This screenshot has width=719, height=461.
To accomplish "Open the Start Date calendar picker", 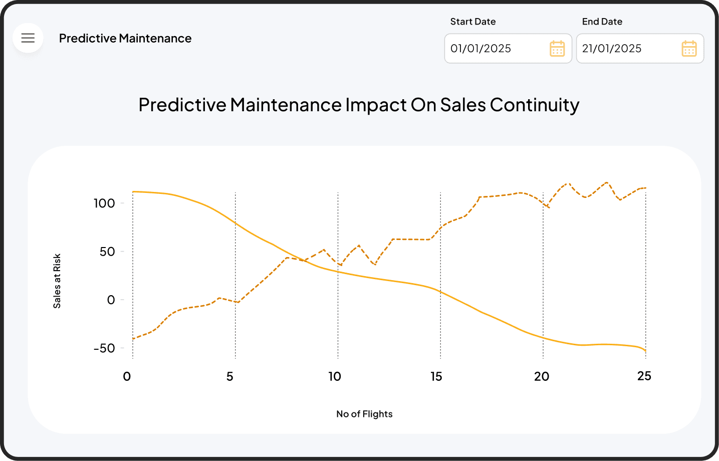I will pyautogui.click(x=557, y=49).
